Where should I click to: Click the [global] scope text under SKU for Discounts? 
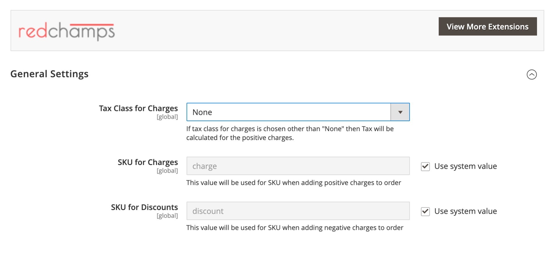click(167, 216)
